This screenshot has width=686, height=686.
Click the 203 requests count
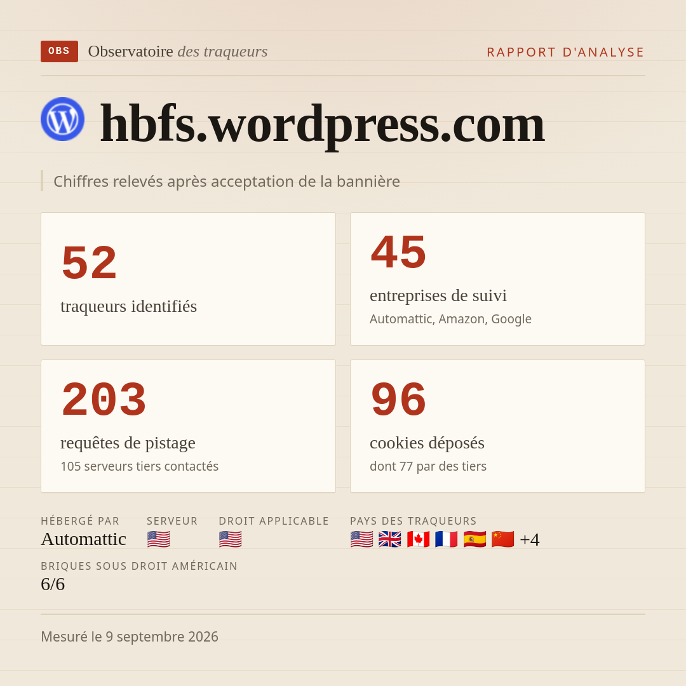(104, 400)
